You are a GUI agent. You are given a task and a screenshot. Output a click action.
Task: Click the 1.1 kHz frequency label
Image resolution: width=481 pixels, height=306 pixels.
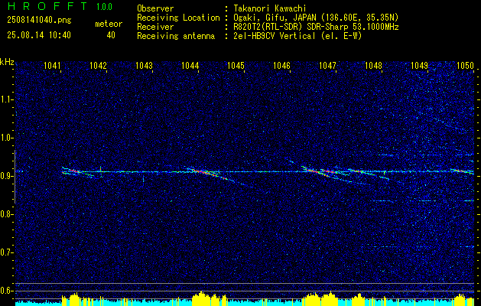point(7,99)
